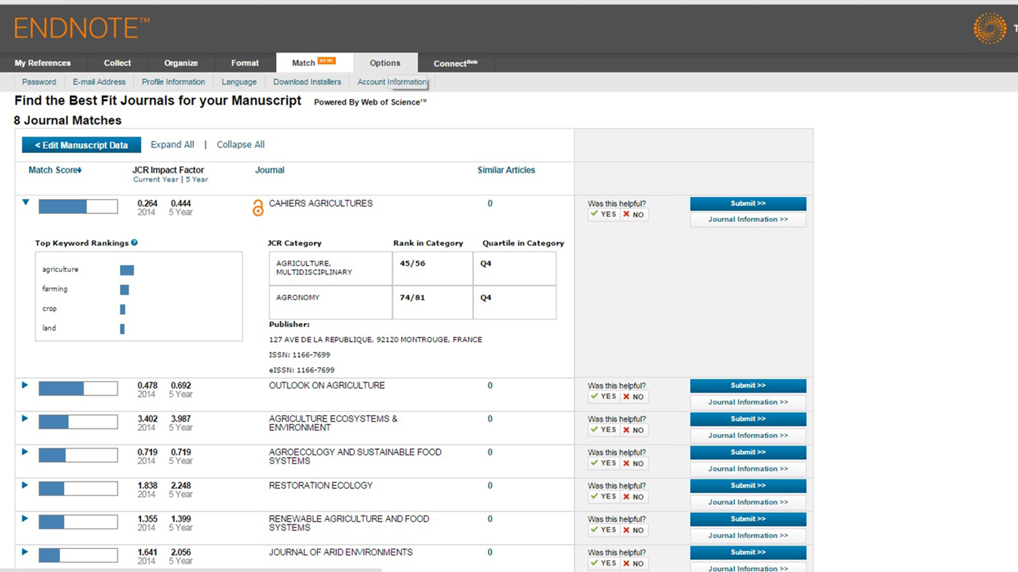The width and height of the screenshot is (1018, 572).
Task: Vote YES for Outlook on Agriculture
Action: click(x=603, y=397)
